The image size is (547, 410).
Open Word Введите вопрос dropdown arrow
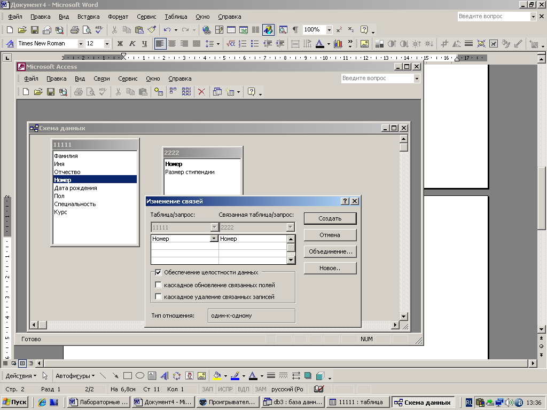(x=533, y=17)
